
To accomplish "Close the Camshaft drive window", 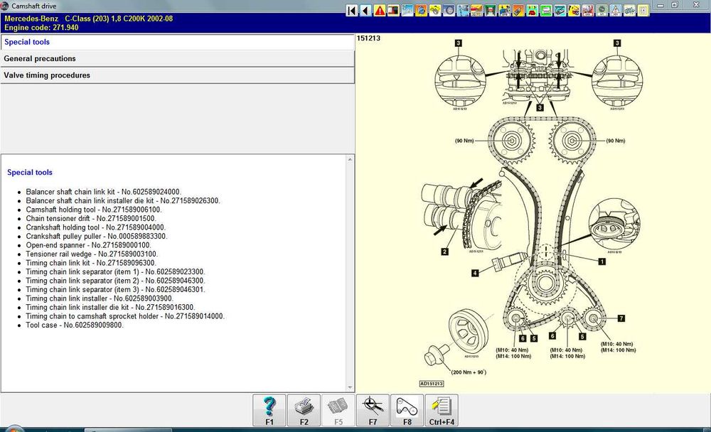I will coord(697,5).
